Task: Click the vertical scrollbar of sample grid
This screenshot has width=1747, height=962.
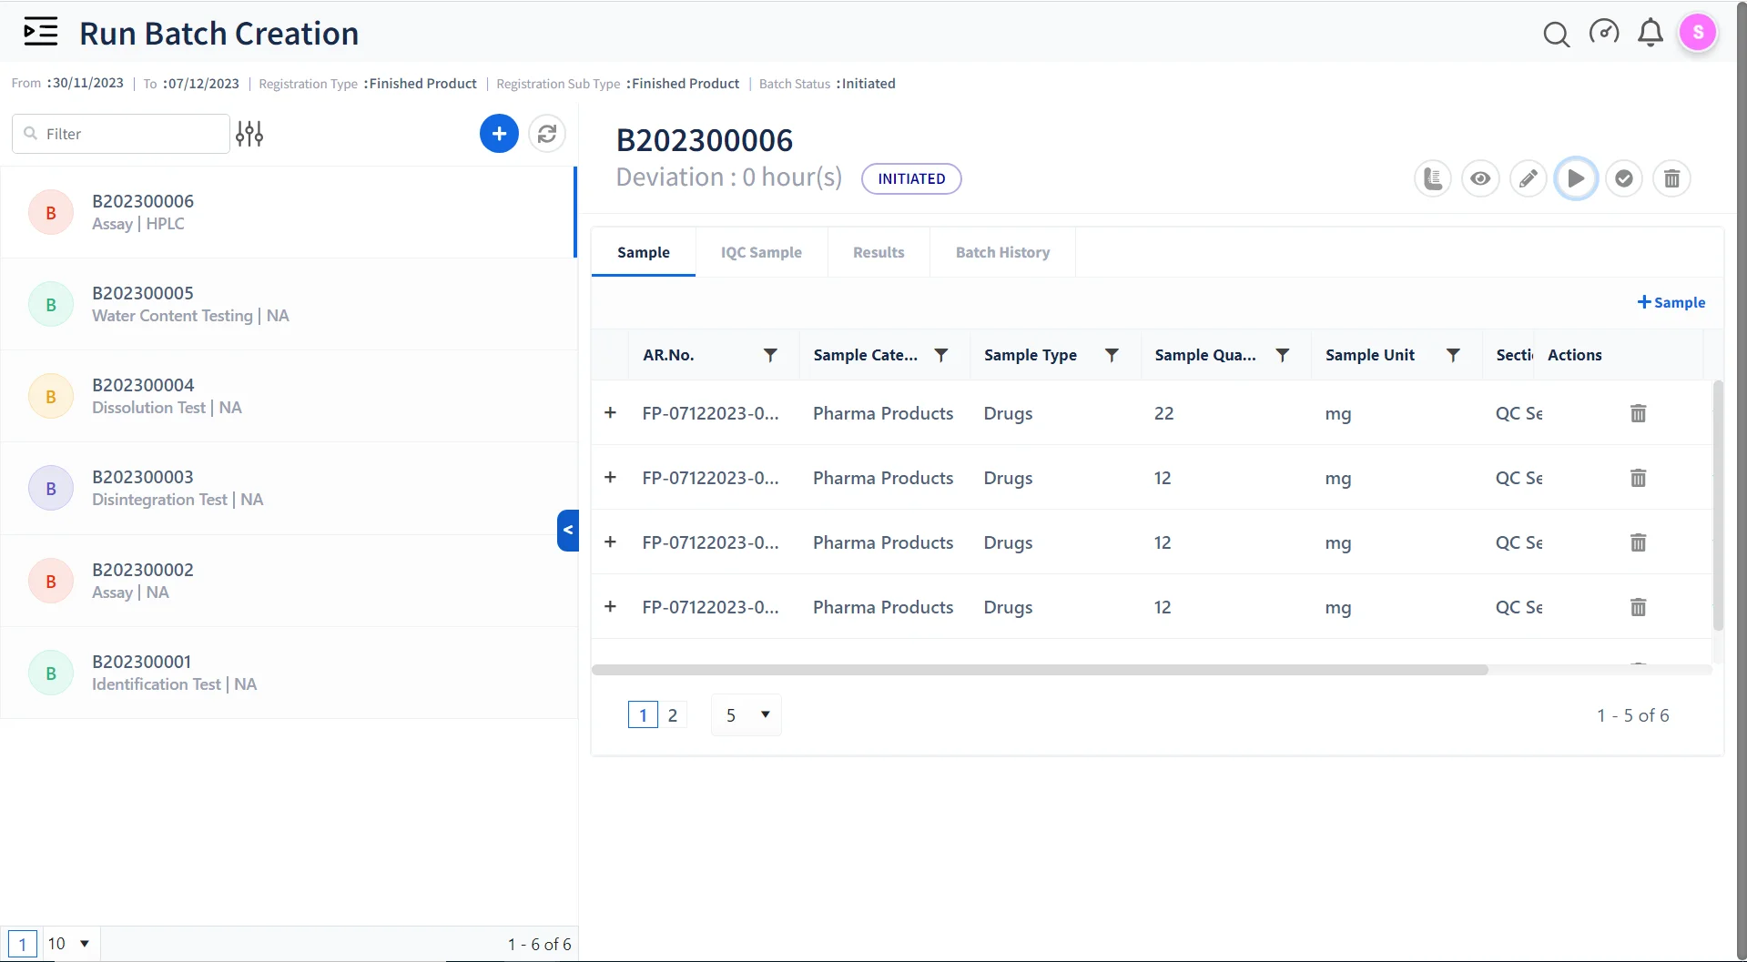Action: pos(1718,506)
